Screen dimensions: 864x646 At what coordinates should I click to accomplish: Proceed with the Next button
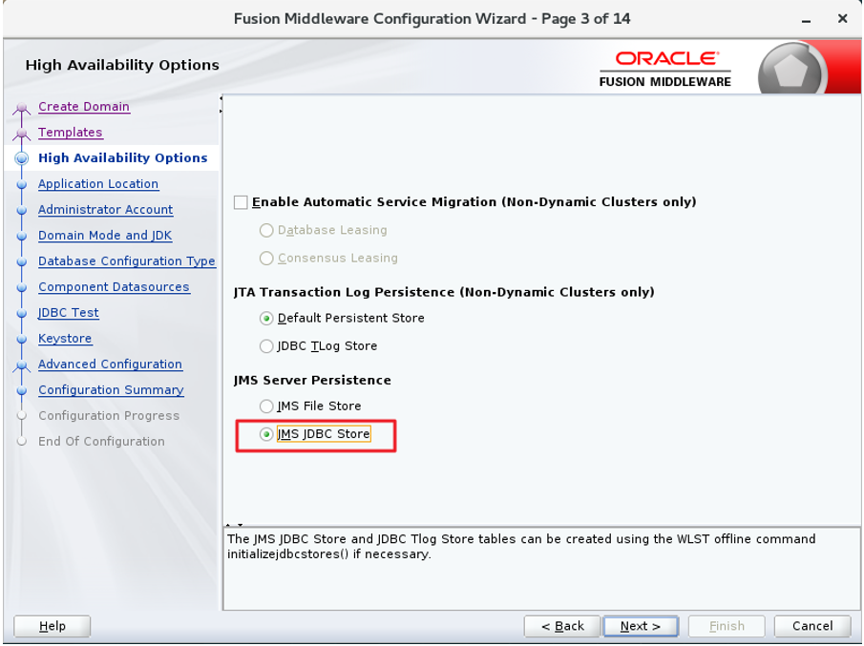(641, 626)
